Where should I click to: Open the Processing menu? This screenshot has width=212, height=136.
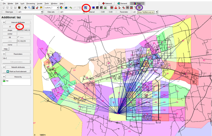[31, 3]
